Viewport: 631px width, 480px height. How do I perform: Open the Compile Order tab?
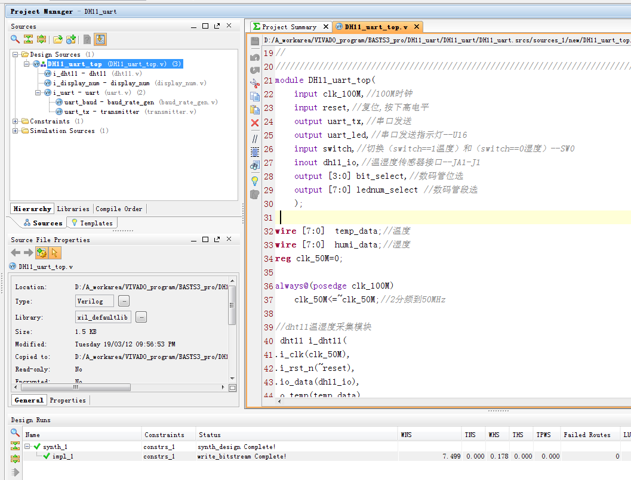click(x=119, y=209)
